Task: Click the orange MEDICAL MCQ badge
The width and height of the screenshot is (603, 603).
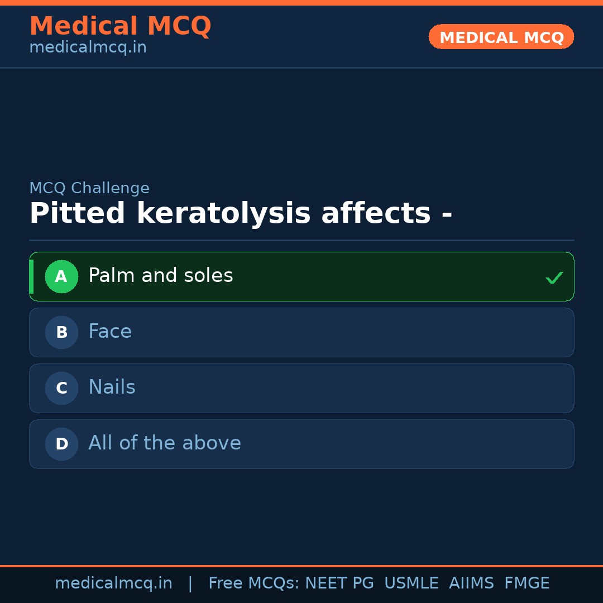Action: (501, 37)
